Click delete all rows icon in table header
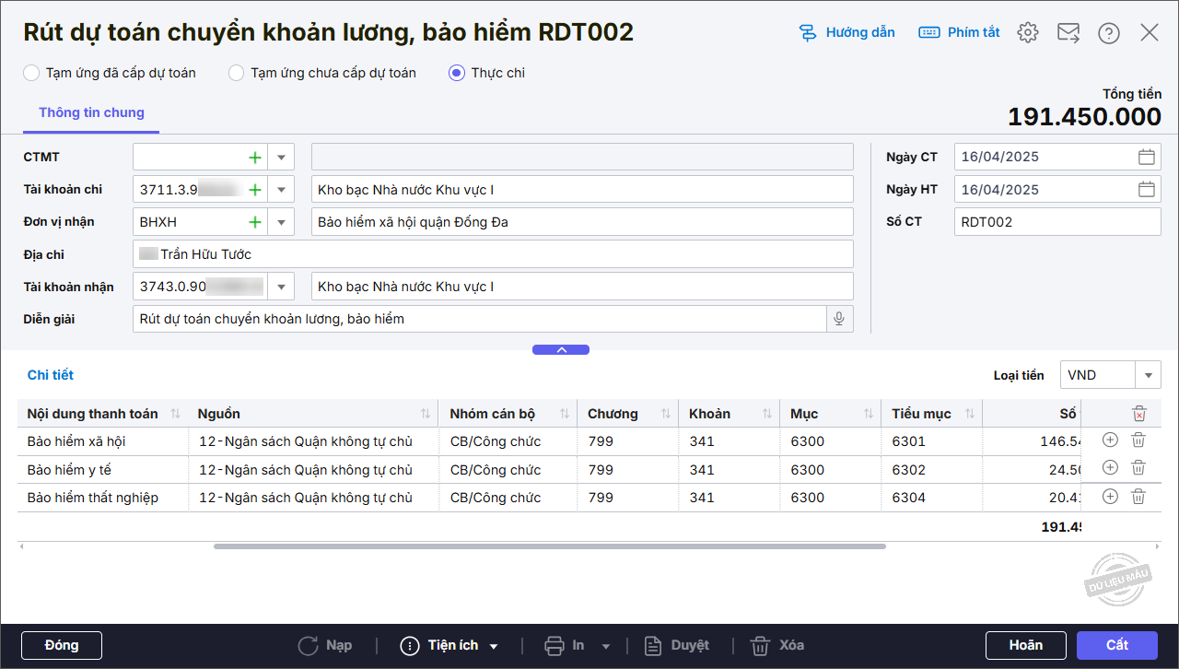This screenshot has width=1179, height=669. click(x=1139, y=414)
